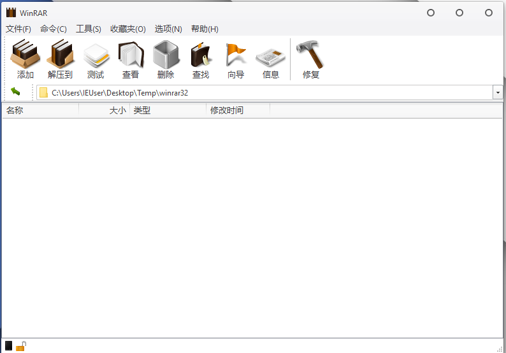
Task: Click the 解压到 (Extract to) icon
Action: point(61,59)
